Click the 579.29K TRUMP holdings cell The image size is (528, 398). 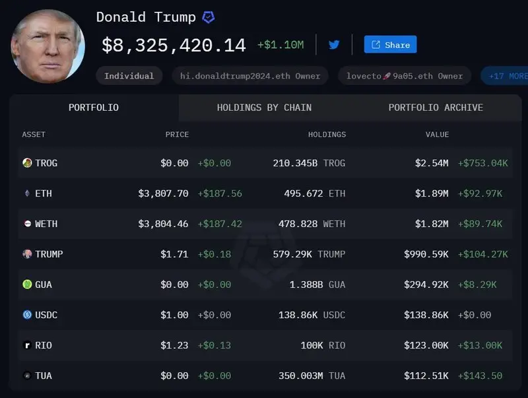pyautogui.click(x=309, y=254)
